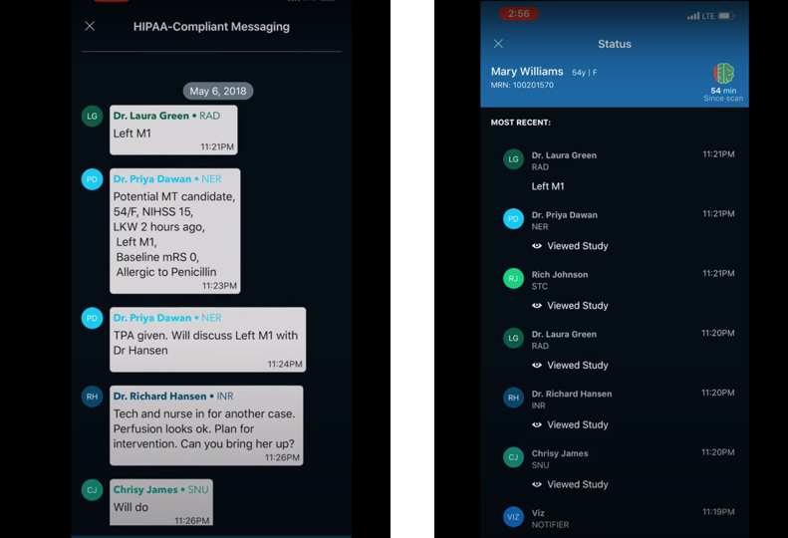Image resolution: width=788 pixels, height=538 pixels.
Task: Tap the RH avatar in the messaging chat
Action: point(92,397)
